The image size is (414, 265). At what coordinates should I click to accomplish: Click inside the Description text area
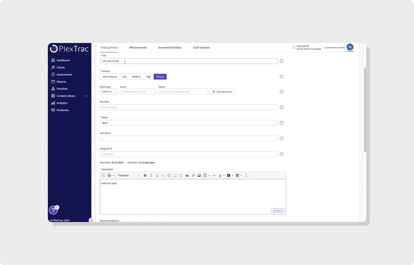tap(193, 197)
